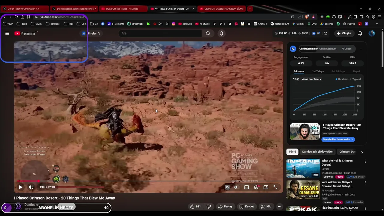384x216 pixels.
Task: Open Yeni Witcher mı Geliyor video title
Action: (337, 184)
